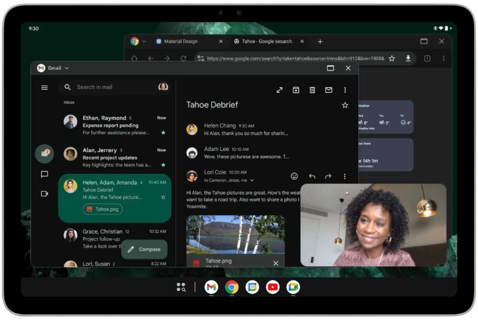Open emoji reaction for Lori Cole's message

point(294,176)
